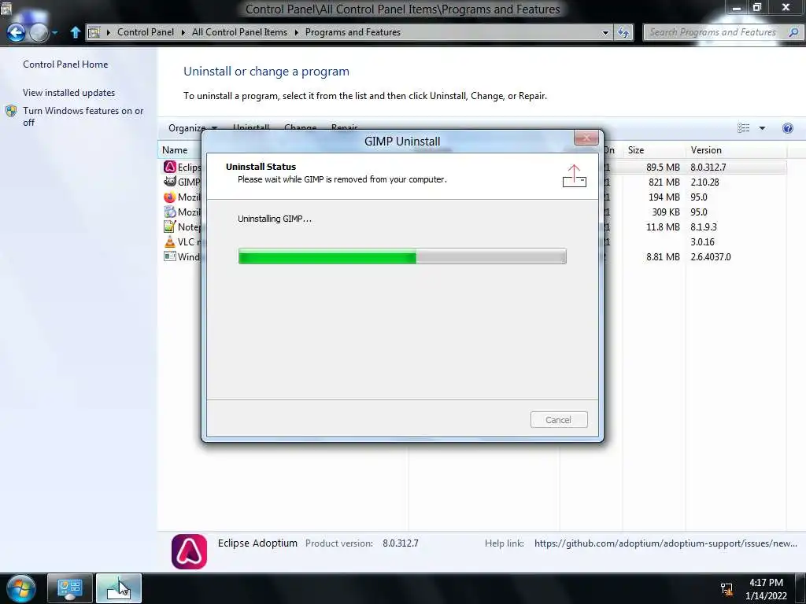Click version 2.10.28 cell
This screenshot has width=806, height=604.
[704, 182]
